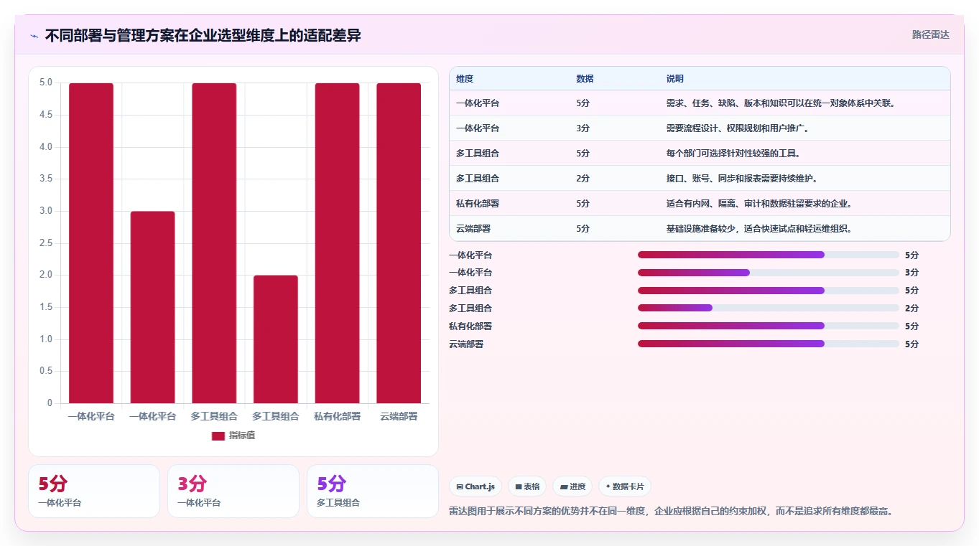Click the 一体化平台 progress bar showing 5分
The image size is (979, 546).
point(769,255)
